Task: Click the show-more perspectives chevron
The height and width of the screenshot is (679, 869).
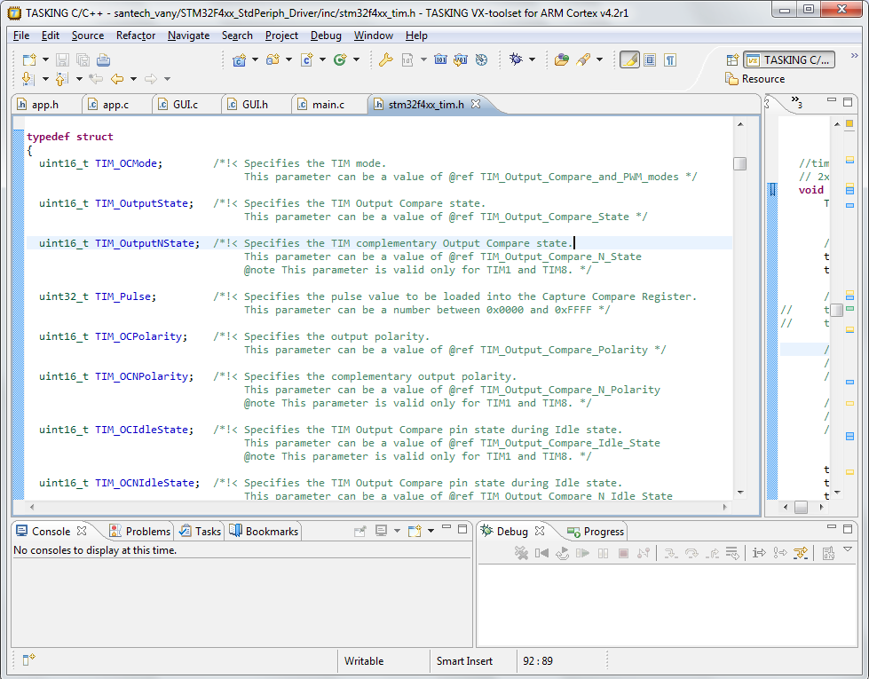Action: pos(854,55)
